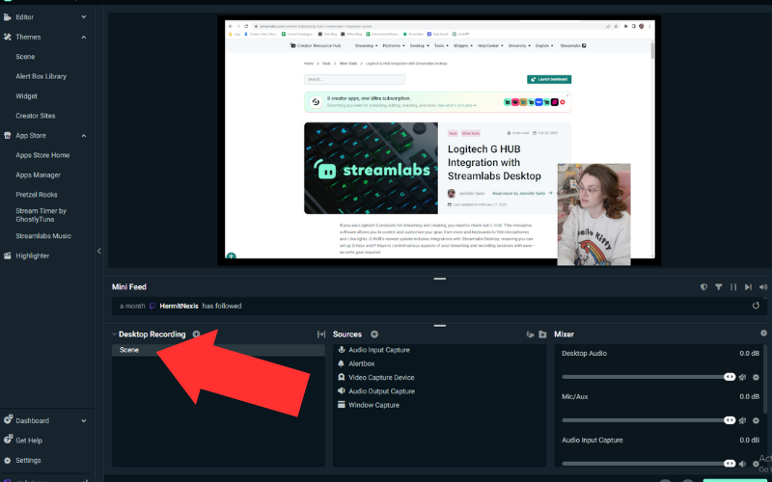Viewport: 772px width, 482px height.
Task: Open the Mixer settings gear
Action: click(763, 333)
